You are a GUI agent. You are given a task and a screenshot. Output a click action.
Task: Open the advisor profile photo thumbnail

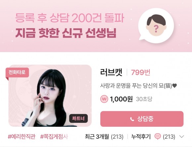50,96
